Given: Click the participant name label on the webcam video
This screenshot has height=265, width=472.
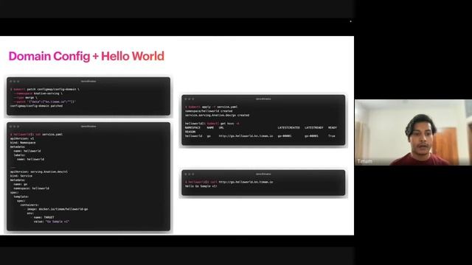Looking at the screenshot, I should coord(365,161).
